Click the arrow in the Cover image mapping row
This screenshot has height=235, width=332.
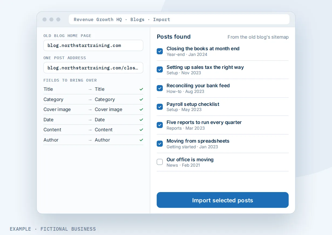click(90, 110)
